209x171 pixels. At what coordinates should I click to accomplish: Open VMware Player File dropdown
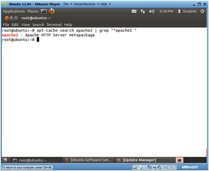pyautogui.click(x=68, y=4)
